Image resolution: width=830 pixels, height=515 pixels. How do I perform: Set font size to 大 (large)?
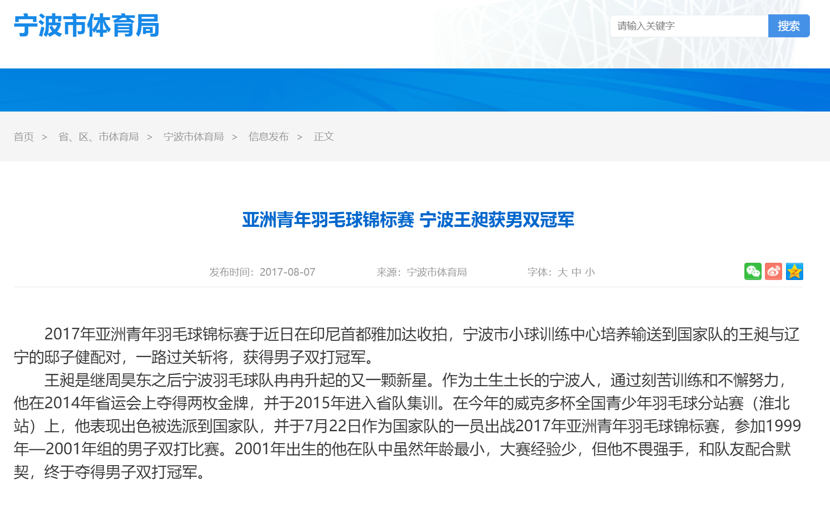pyautogui.click(x=562, y=272)
